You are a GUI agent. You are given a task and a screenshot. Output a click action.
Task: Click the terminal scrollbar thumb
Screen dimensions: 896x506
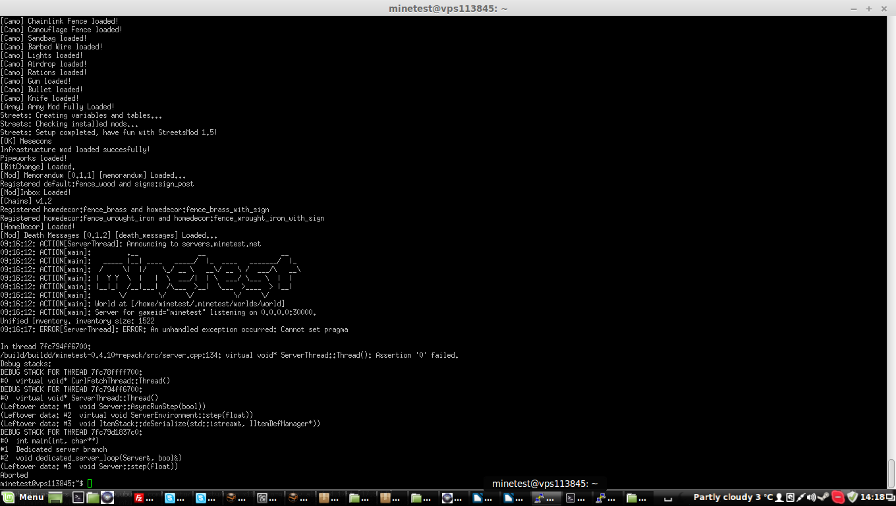coord(891,472)
